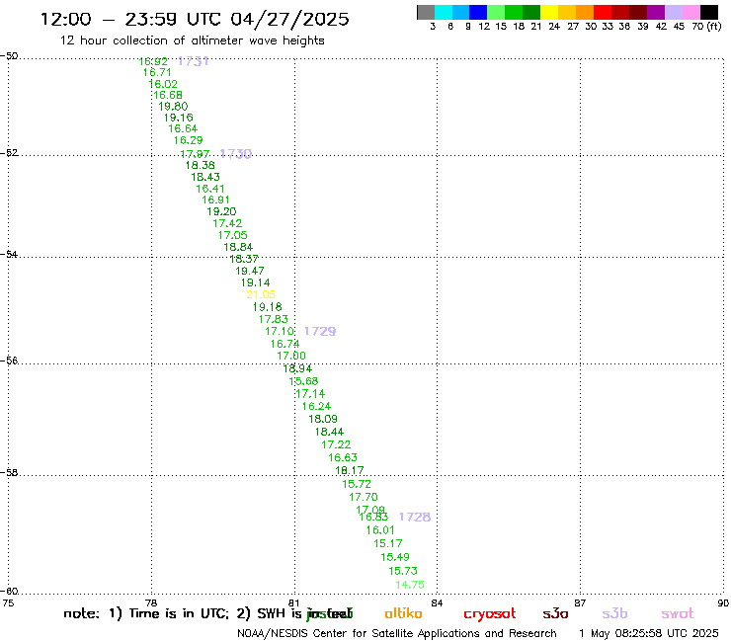Click the 04/27/2025 date in the title

pyautogui.click(x=289, y=19)
